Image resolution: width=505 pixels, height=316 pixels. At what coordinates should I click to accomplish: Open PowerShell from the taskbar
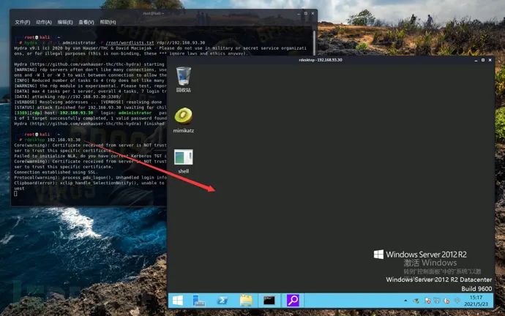click(222, 301)
